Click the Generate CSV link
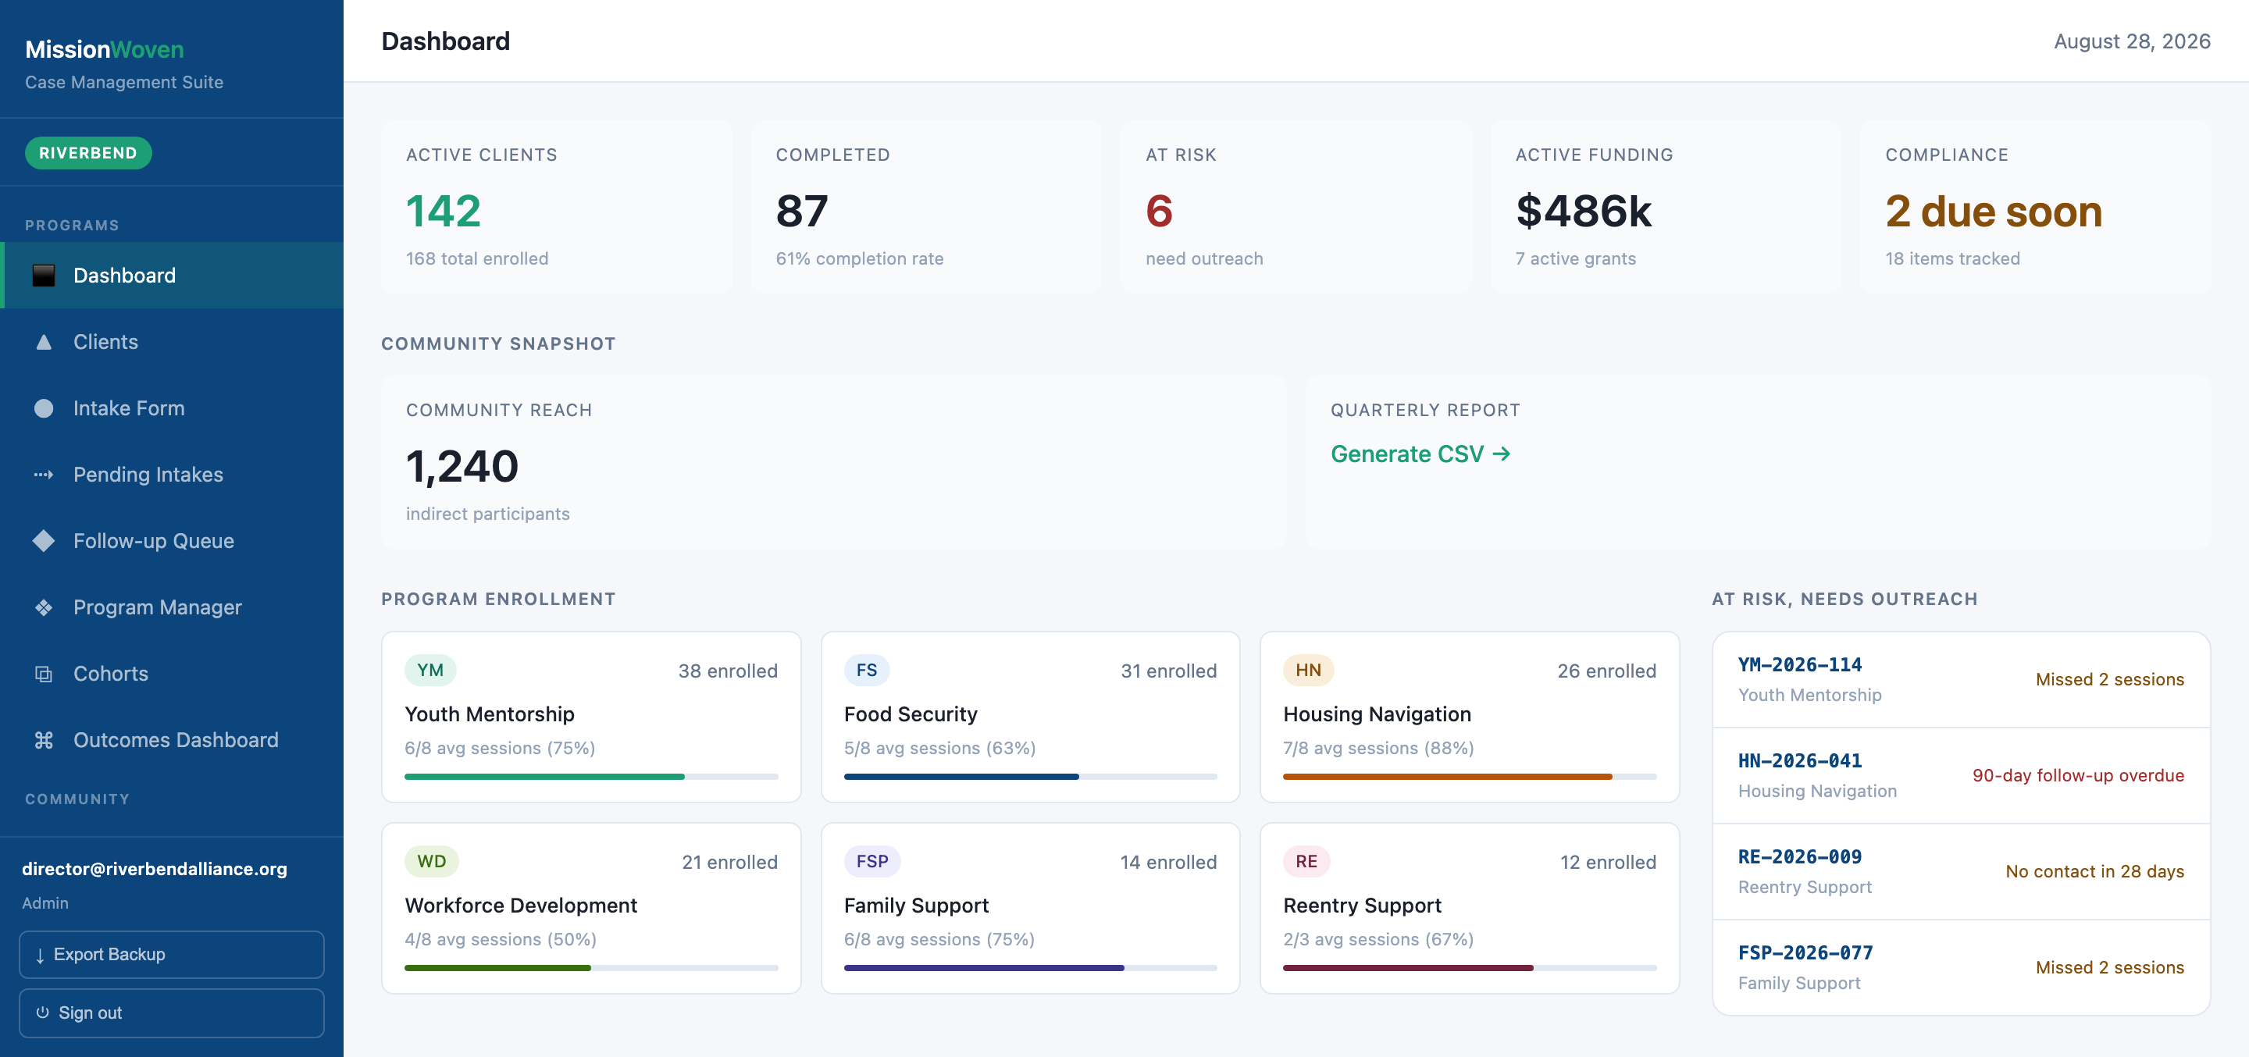The width and height of the screenshot is (2249, 1057). pos(1420,454)
